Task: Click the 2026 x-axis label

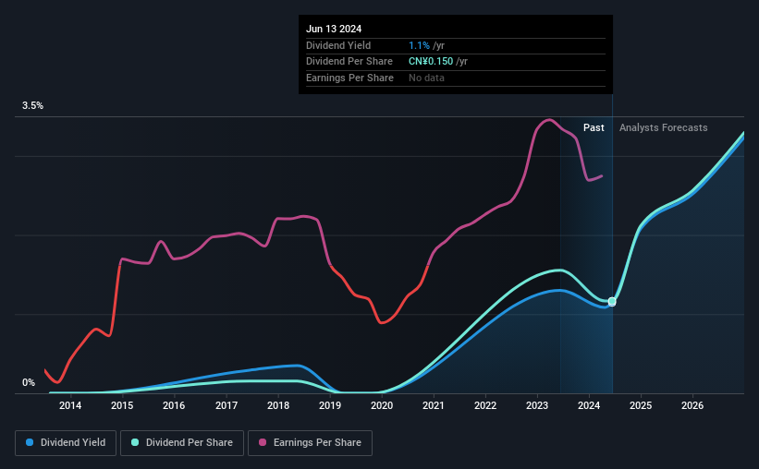Action: pos(692,405)
